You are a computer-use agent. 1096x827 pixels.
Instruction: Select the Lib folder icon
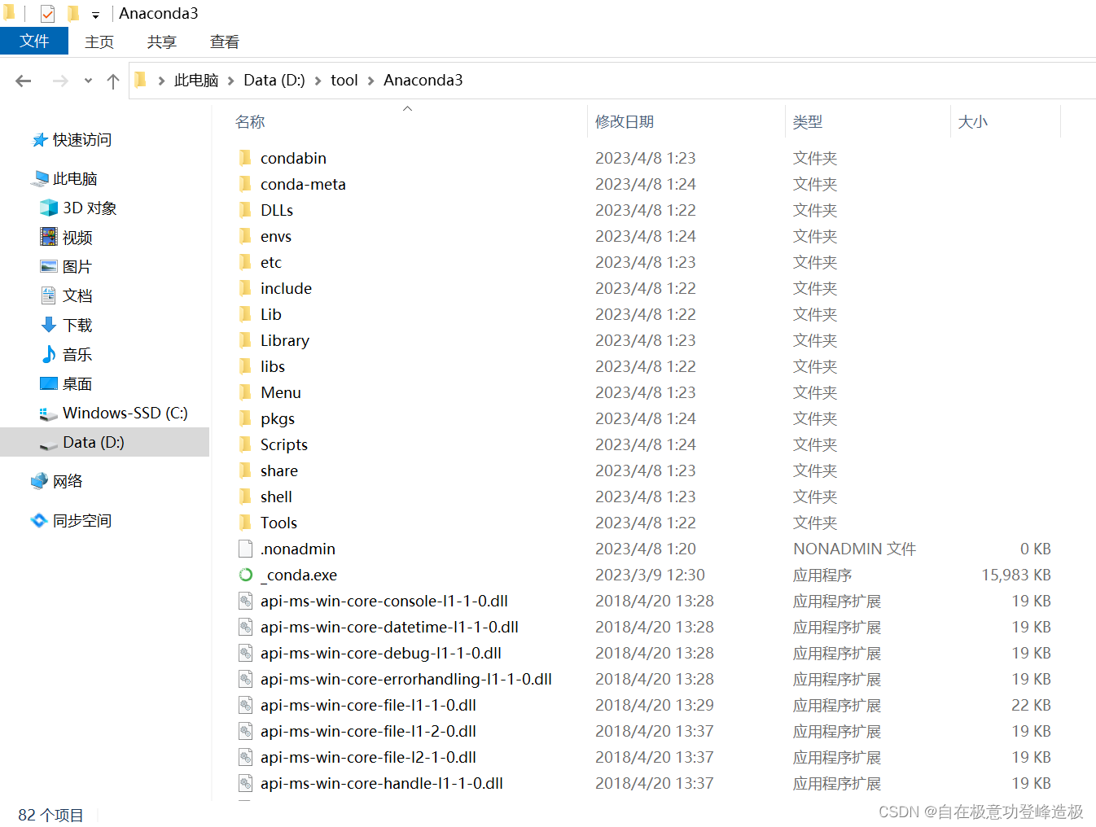(x=245, y=313)
